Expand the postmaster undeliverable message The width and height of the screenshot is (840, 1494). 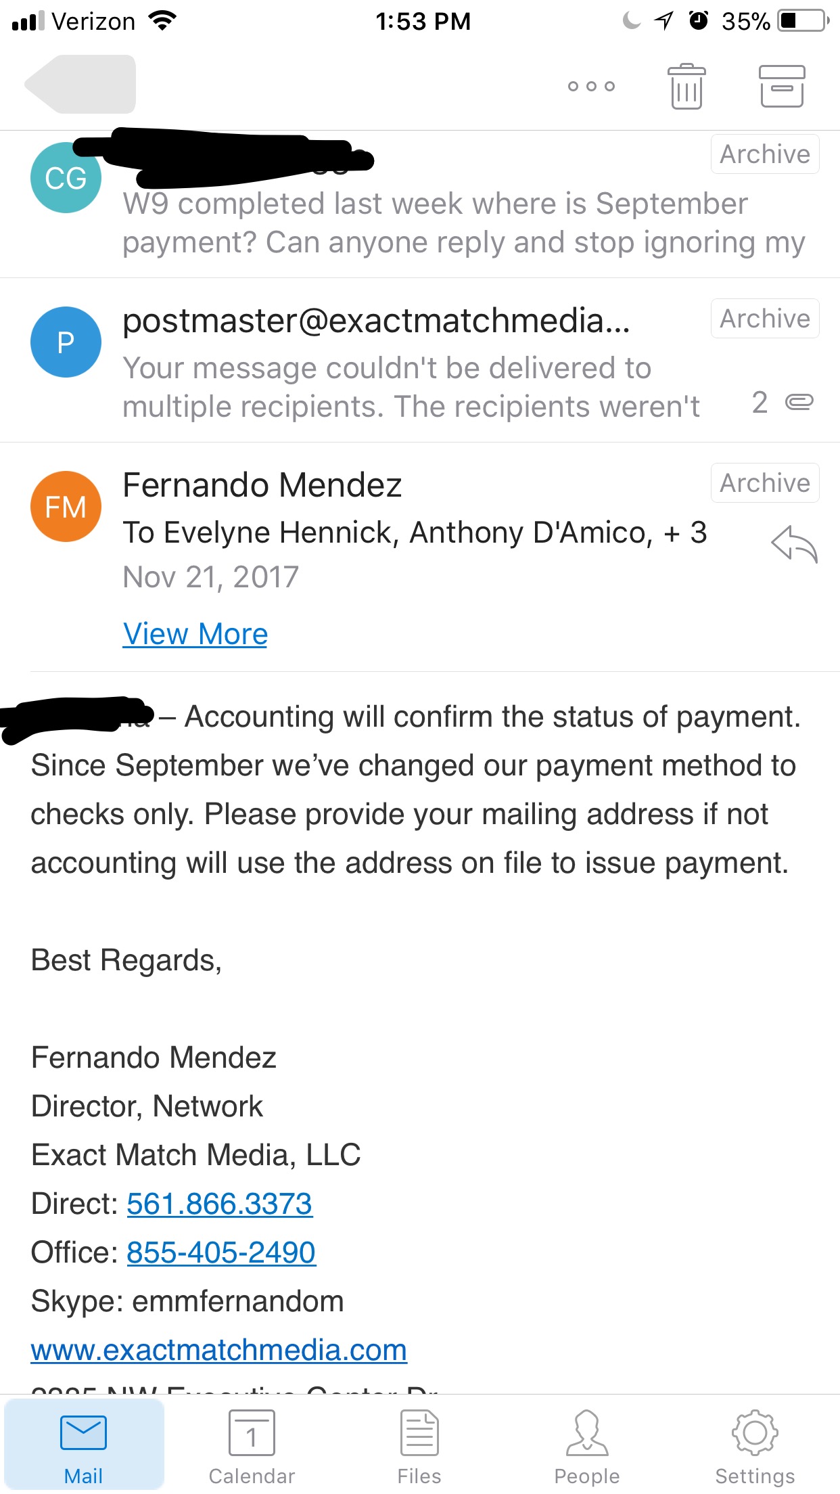(x=420, y=361)
